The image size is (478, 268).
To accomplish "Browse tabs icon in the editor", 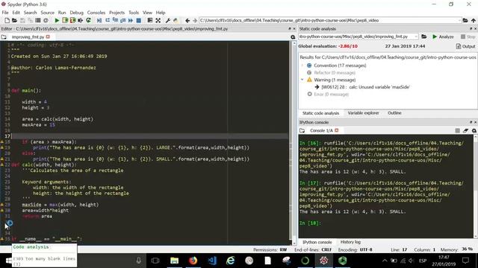I will click(4, 37).
